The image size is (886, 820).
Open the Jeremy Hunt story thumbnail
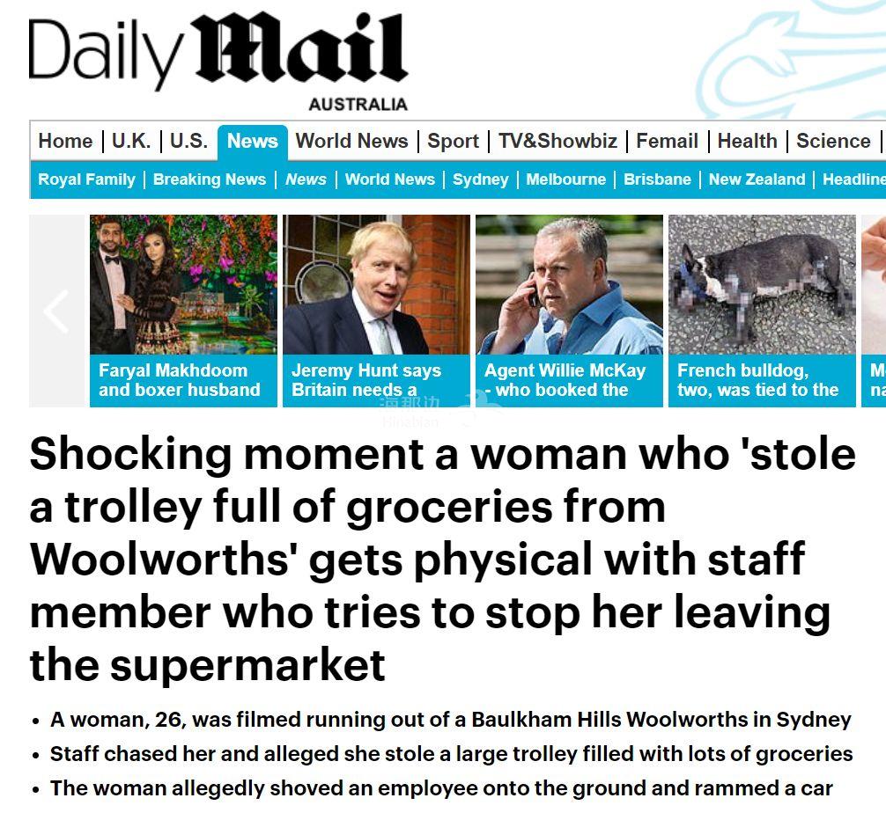[x=376, y=311]
